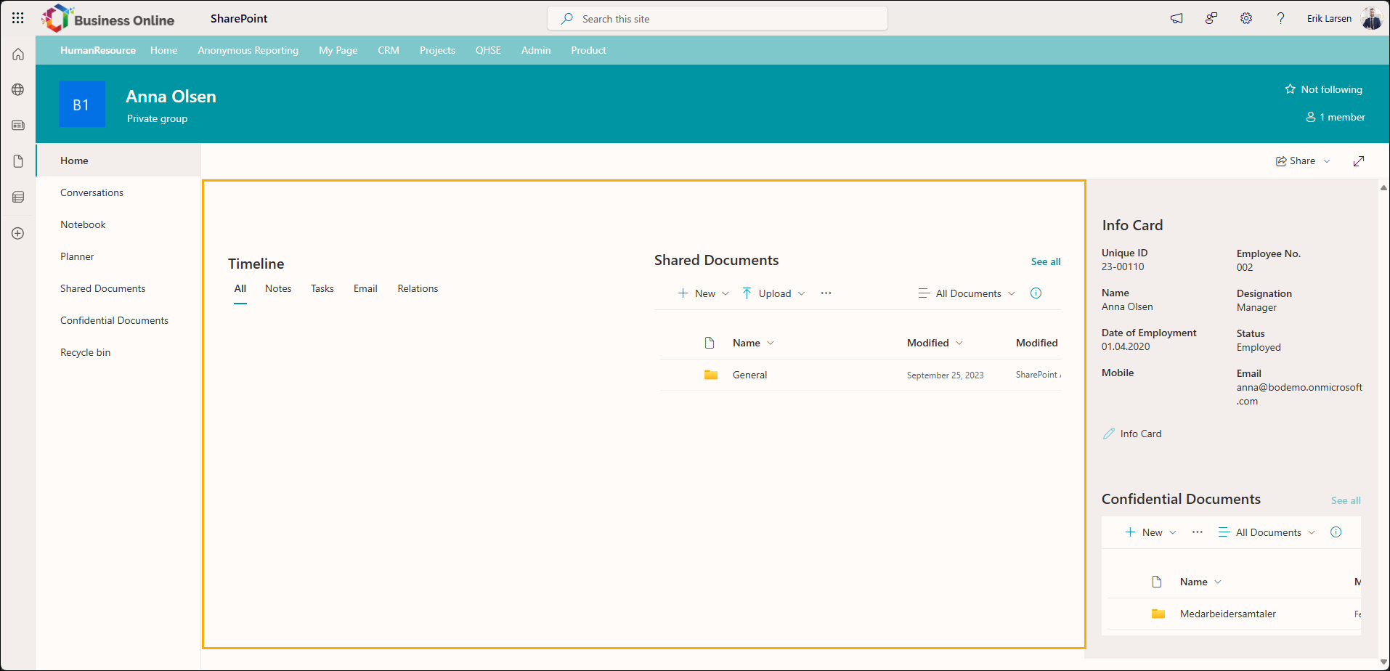Click the Search this site box
The image size is (1390, 671).
click(x=718, y=19)
